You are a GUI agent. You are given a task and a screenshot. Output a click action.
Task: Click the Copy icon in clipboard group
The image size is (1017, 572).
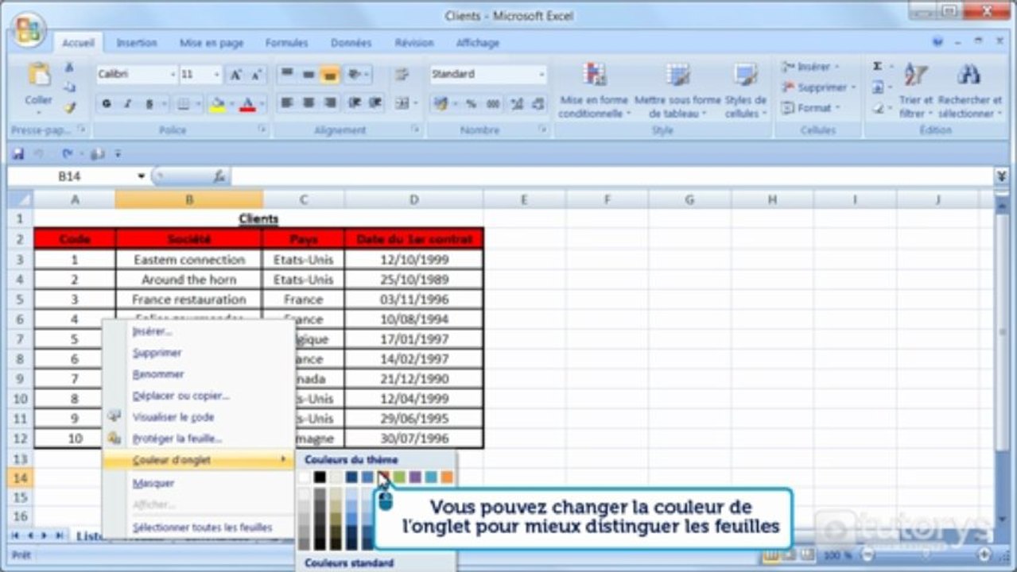click(x=70, y=87)
